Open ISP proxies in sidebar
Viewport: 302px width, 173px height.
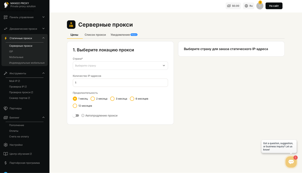11,51
